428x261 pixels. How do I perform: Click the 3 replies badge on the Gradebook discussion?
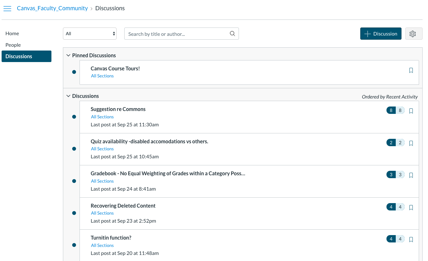(x=395, y=175)
